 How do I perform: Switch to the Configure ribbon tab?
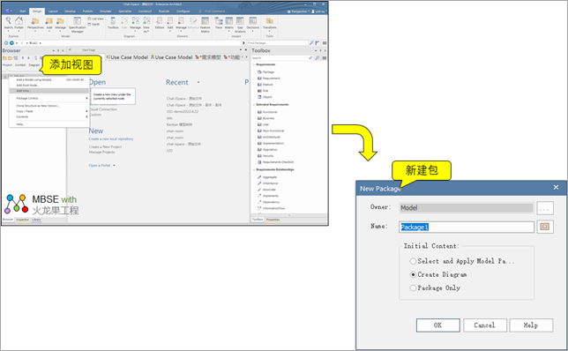point(183,11)
